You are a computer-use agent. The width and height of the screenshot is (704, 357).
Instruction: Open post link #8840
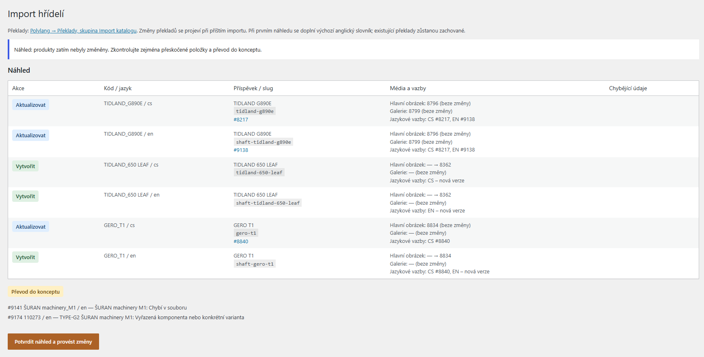241,241
